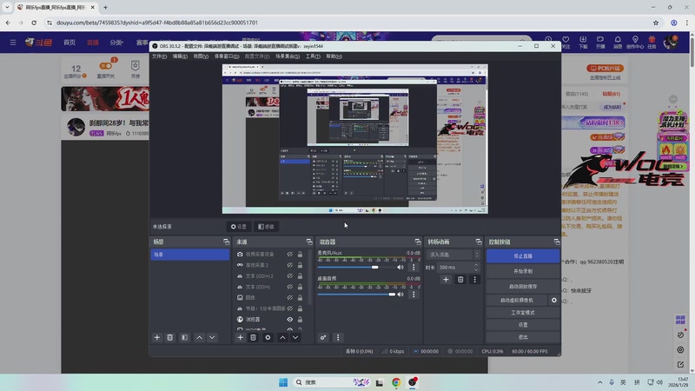Pop out the scene transitions dock
The width and height of the screenshot is (695, 391).
pyautogui.click(x=479, y=242)
